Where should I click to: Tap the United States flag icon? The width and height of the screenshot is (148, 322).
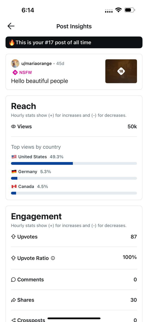pyautogui.click(x=14, y=157)
